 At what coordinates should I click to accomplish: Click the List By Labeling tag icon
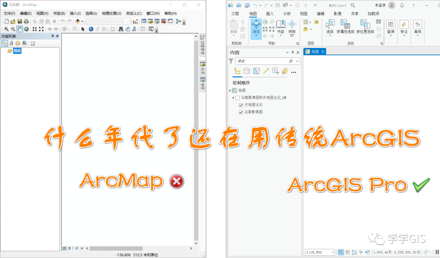(x=285, y=71)
